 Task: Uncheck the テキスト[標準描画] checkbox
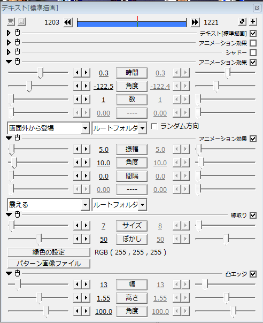coord(253,33)
